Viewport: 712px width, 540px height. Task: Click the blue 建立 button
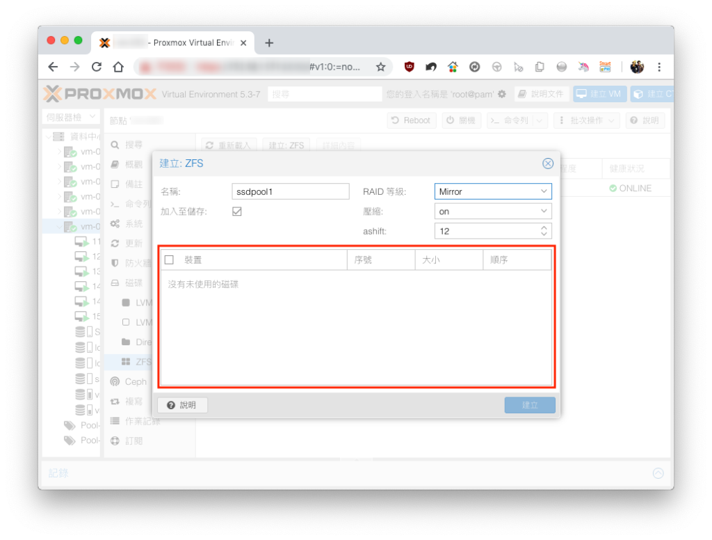click(529, 405)
